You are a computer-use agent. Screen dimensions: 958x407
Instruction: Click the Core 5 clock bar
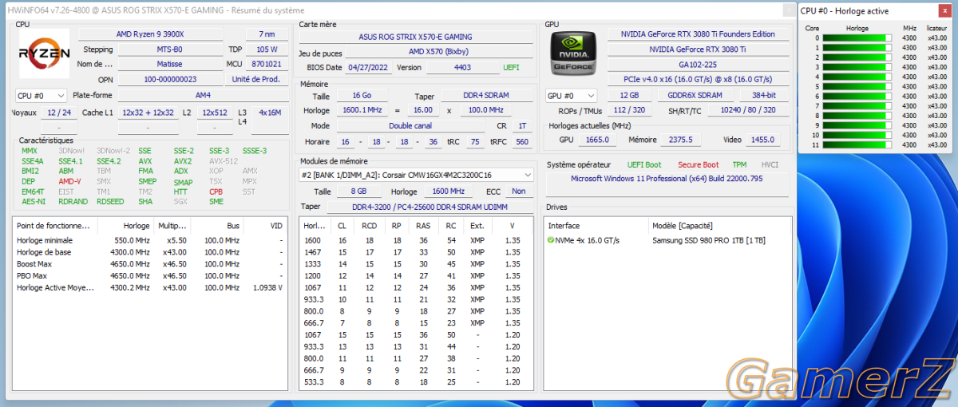coord(857,86)
